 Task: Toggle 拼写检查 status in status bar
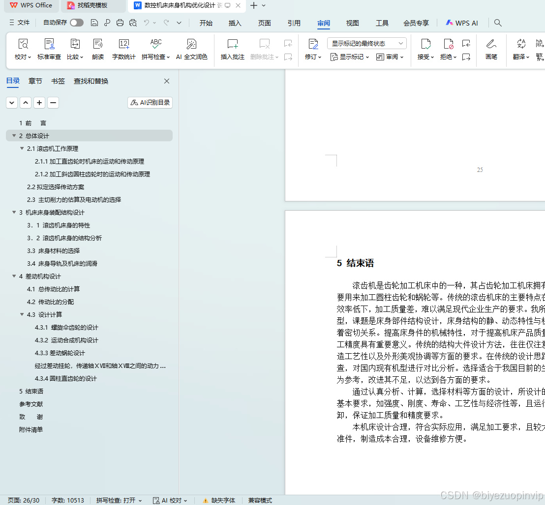118,500
